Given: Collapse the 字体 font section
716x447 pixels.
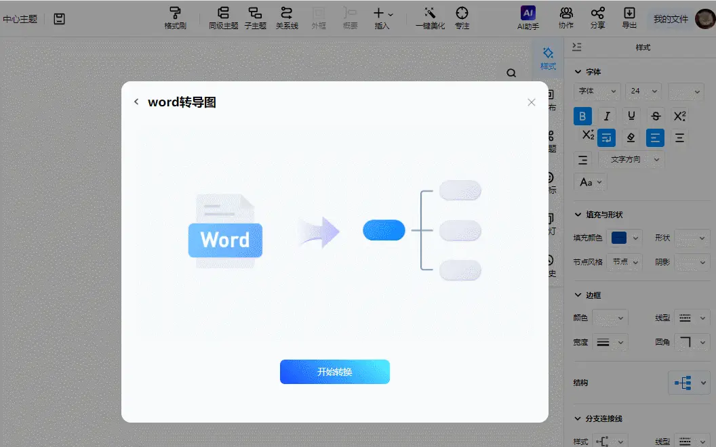Looking at the screenshot, I should [x=578, y=72].
